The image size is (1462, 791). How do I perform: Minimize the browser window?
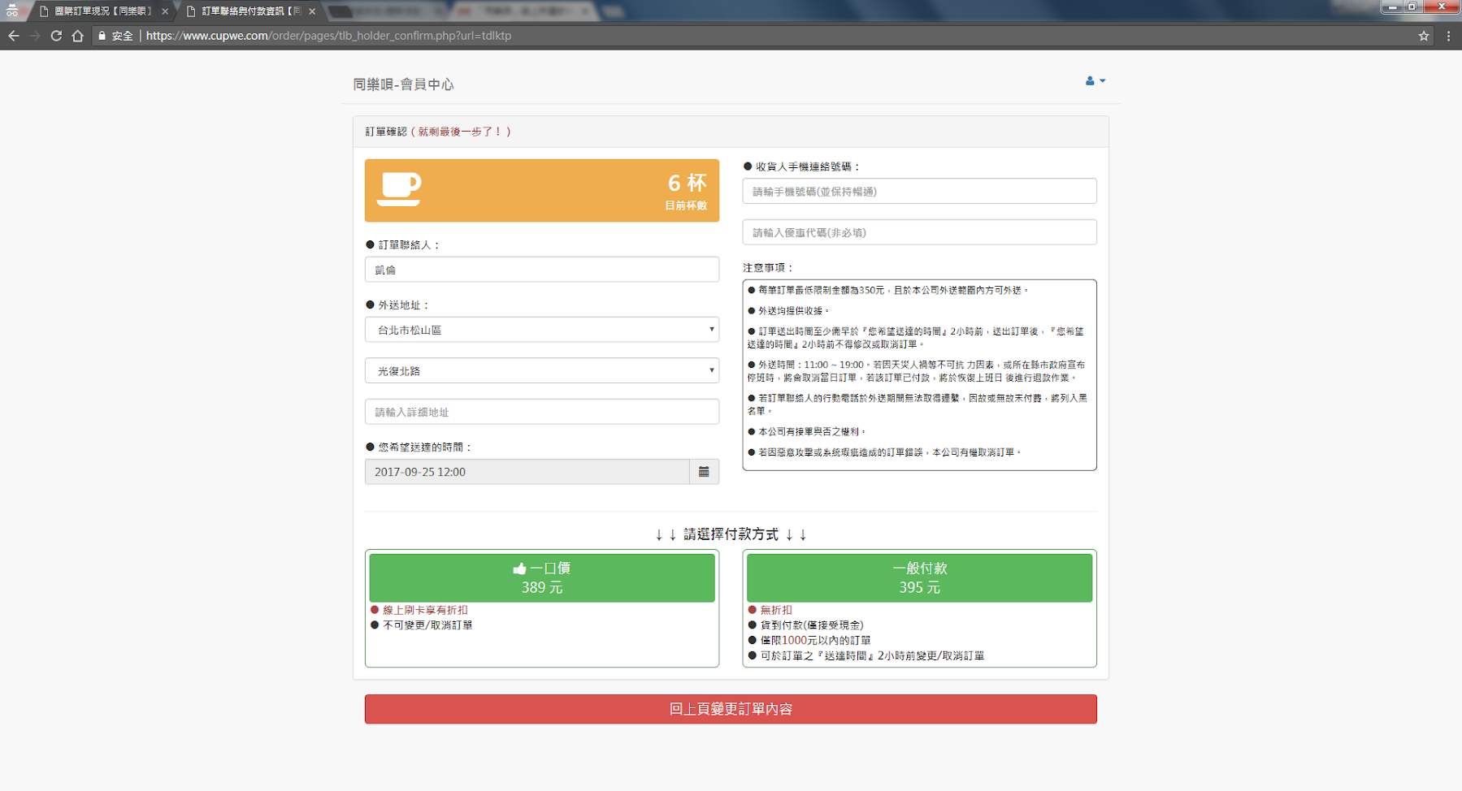(x=1392, y=6)
